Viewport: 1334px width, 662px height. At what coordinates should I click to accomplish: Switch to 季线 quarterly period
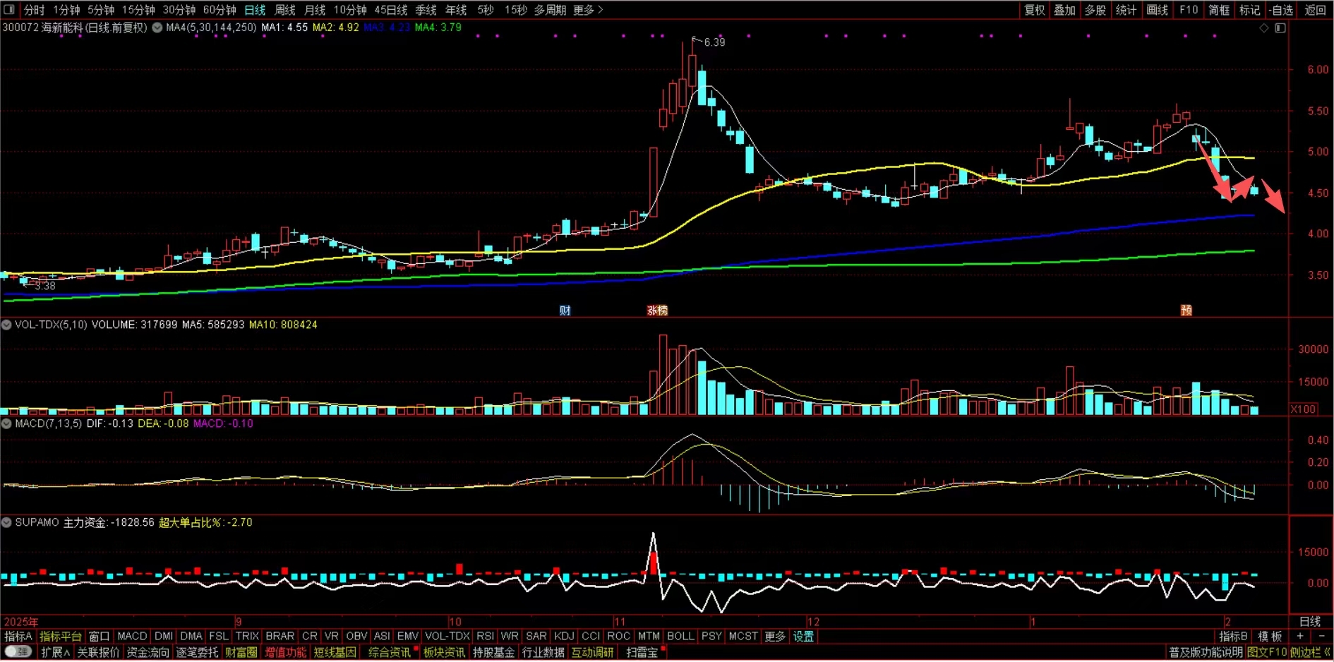tap(426, 10)
